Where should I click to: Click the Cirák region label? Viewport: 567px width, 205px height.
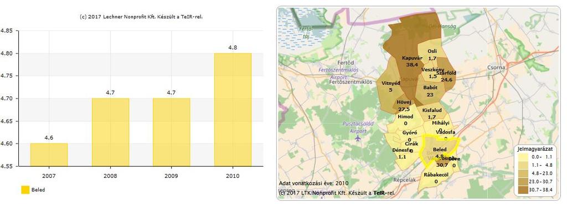(411, 143)
